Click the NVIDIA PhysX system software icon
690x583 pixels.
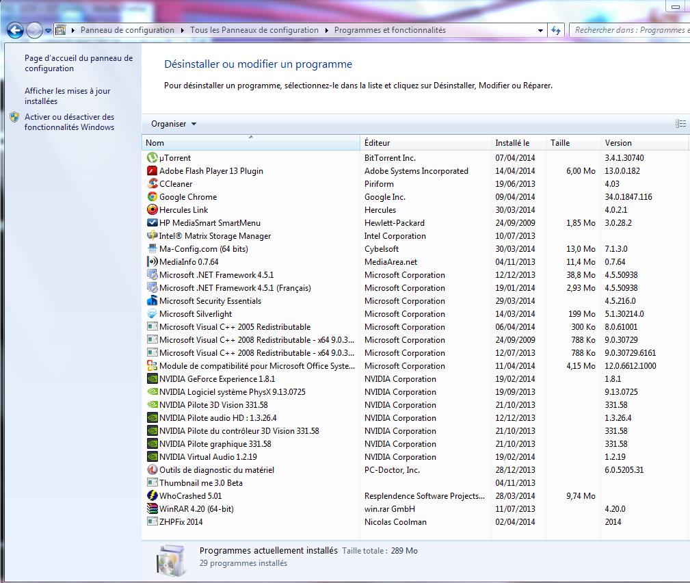(x=152, y=392)
